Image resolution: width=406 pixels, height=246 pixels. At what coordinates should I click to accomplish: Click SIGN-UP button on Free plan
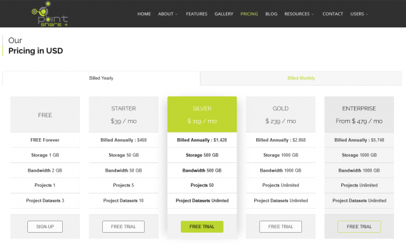[45, 226]
